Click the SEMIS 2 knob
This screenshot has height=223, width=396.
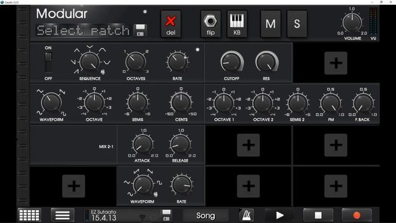coord(298,103)
